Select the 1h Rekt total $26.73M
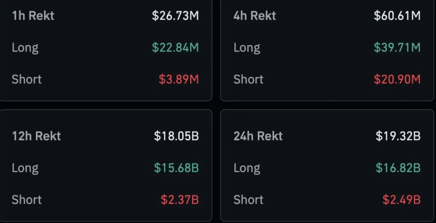The width and height of the screenshot is (436, 223). (x=175, y=16)
